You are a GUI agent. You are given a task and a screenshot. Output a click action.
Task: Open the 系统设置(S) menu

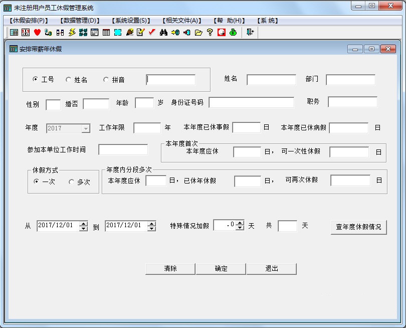[x=131, y=21]
